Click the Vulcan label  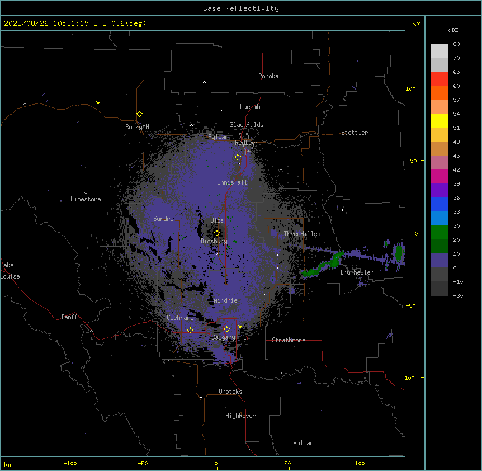click(303, 443)
